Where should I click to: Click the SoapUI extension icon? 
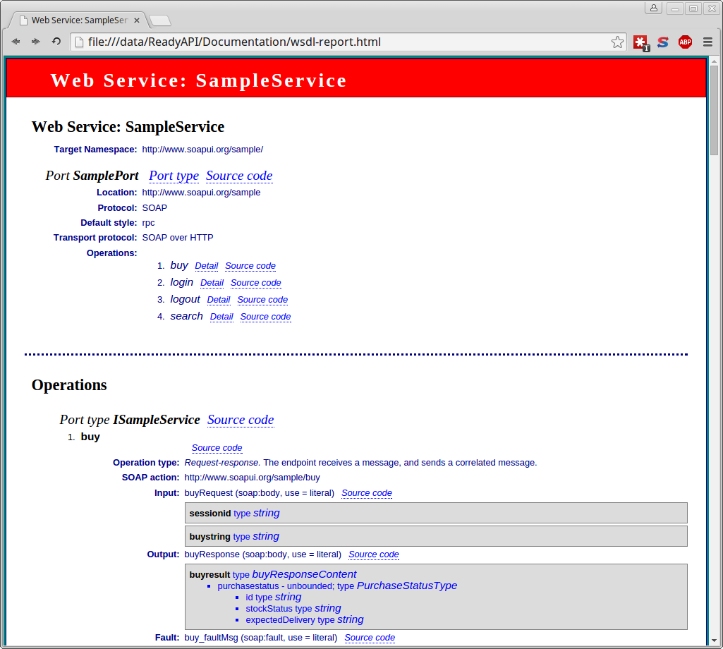pyautogui.click(x=662, y=42)
